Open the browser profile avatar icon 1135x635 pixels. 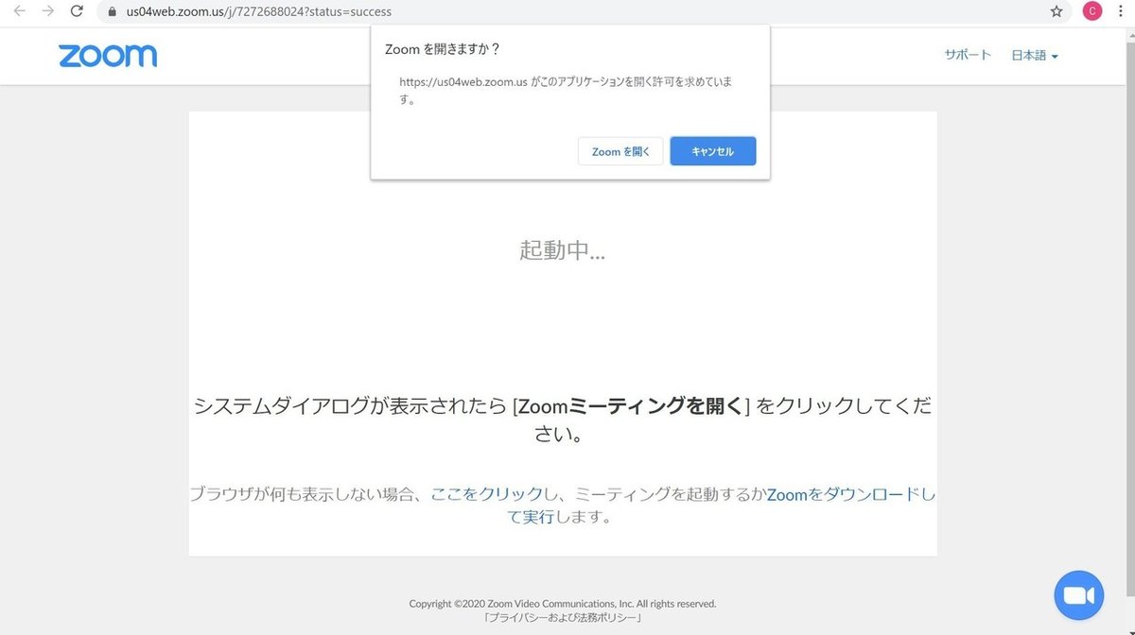click(1091, 11)
